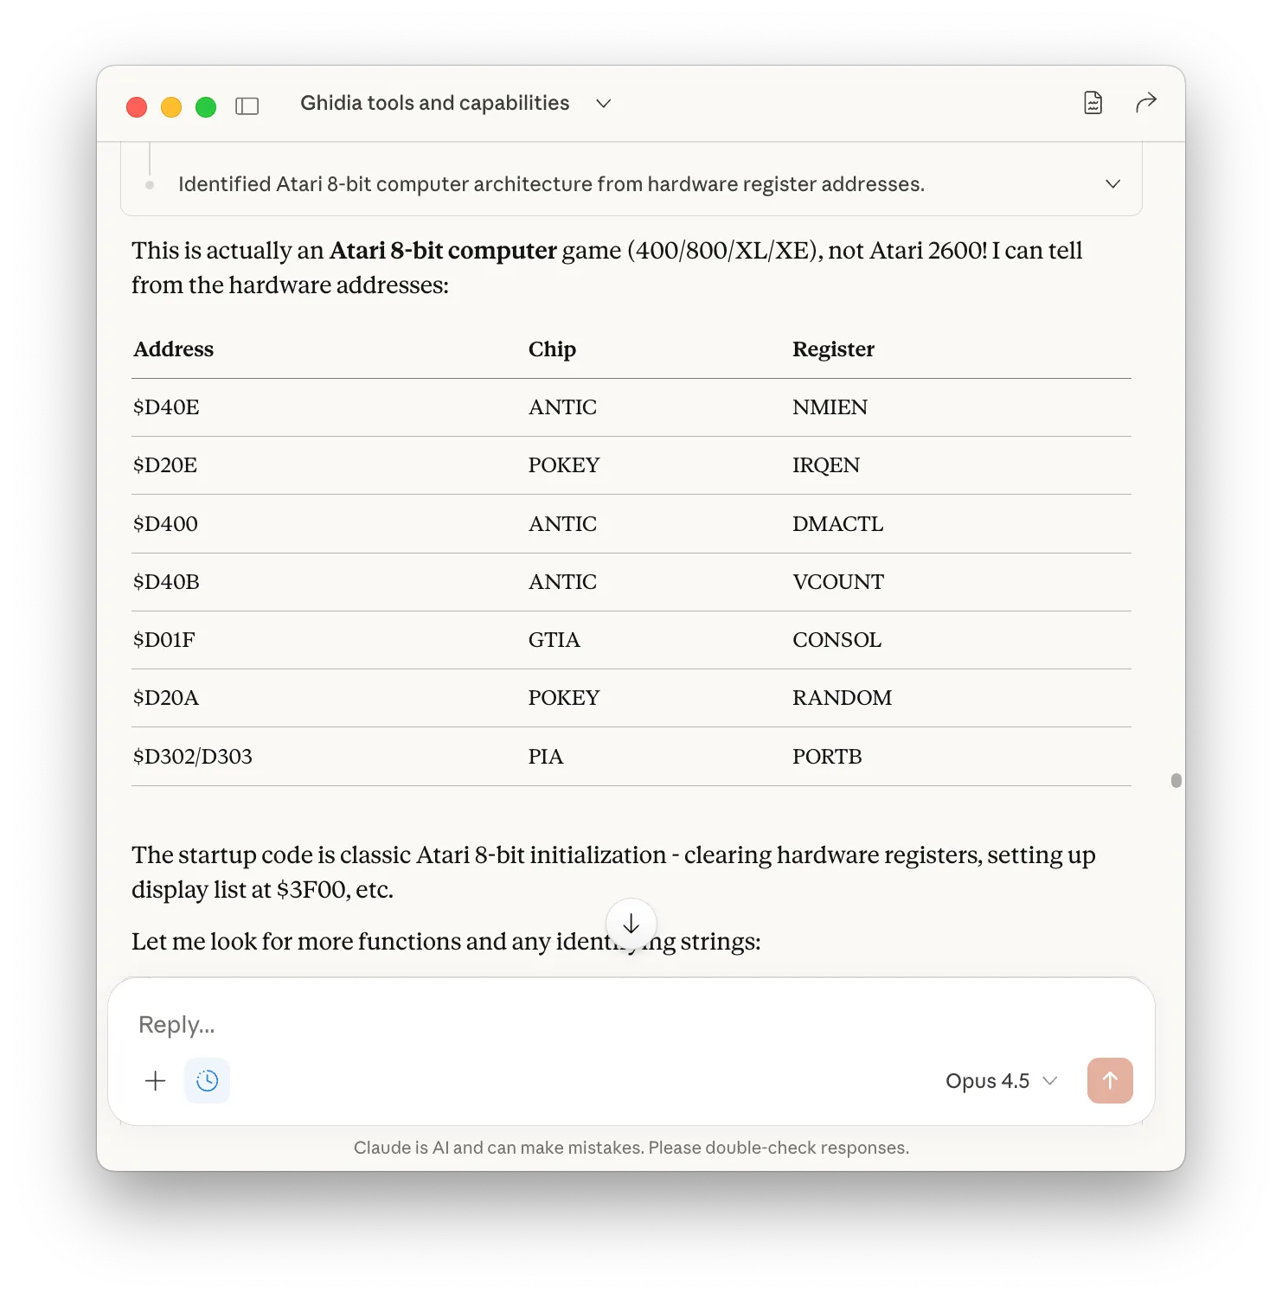This screenshot has width=1282, height=1299.
Task: Click the "Identified Atari 8-bit computer" thinking summary
Action: 551,184
